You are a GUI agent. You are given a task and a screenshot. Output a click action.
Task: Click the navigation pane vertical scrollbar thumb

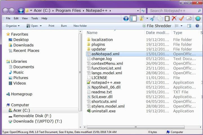pos(80,72)
